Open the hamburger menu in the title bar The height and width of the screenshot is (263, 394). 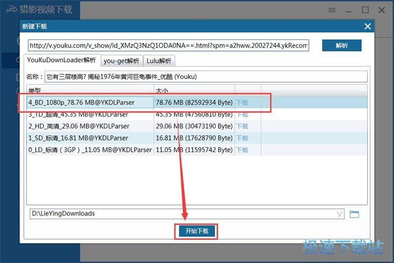[x=331, y=10]
